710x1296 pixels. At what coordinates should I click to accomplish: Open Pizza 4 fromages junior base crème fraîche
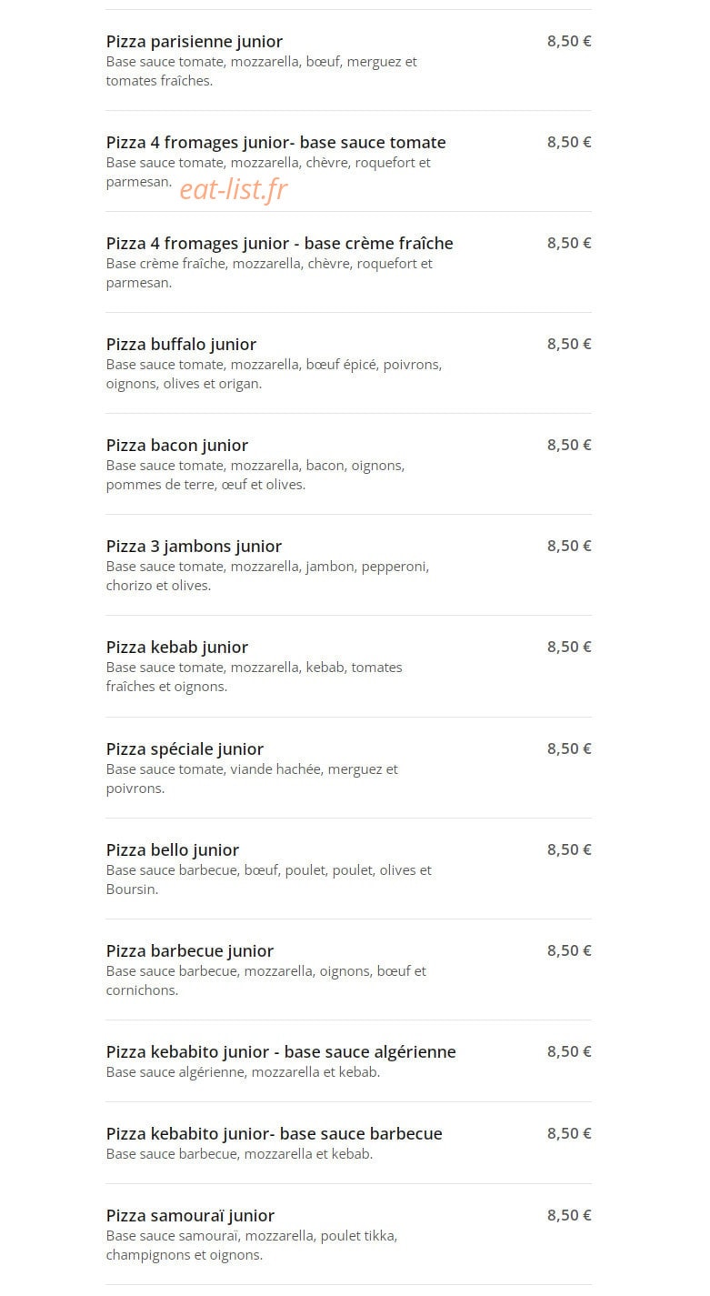279,244
